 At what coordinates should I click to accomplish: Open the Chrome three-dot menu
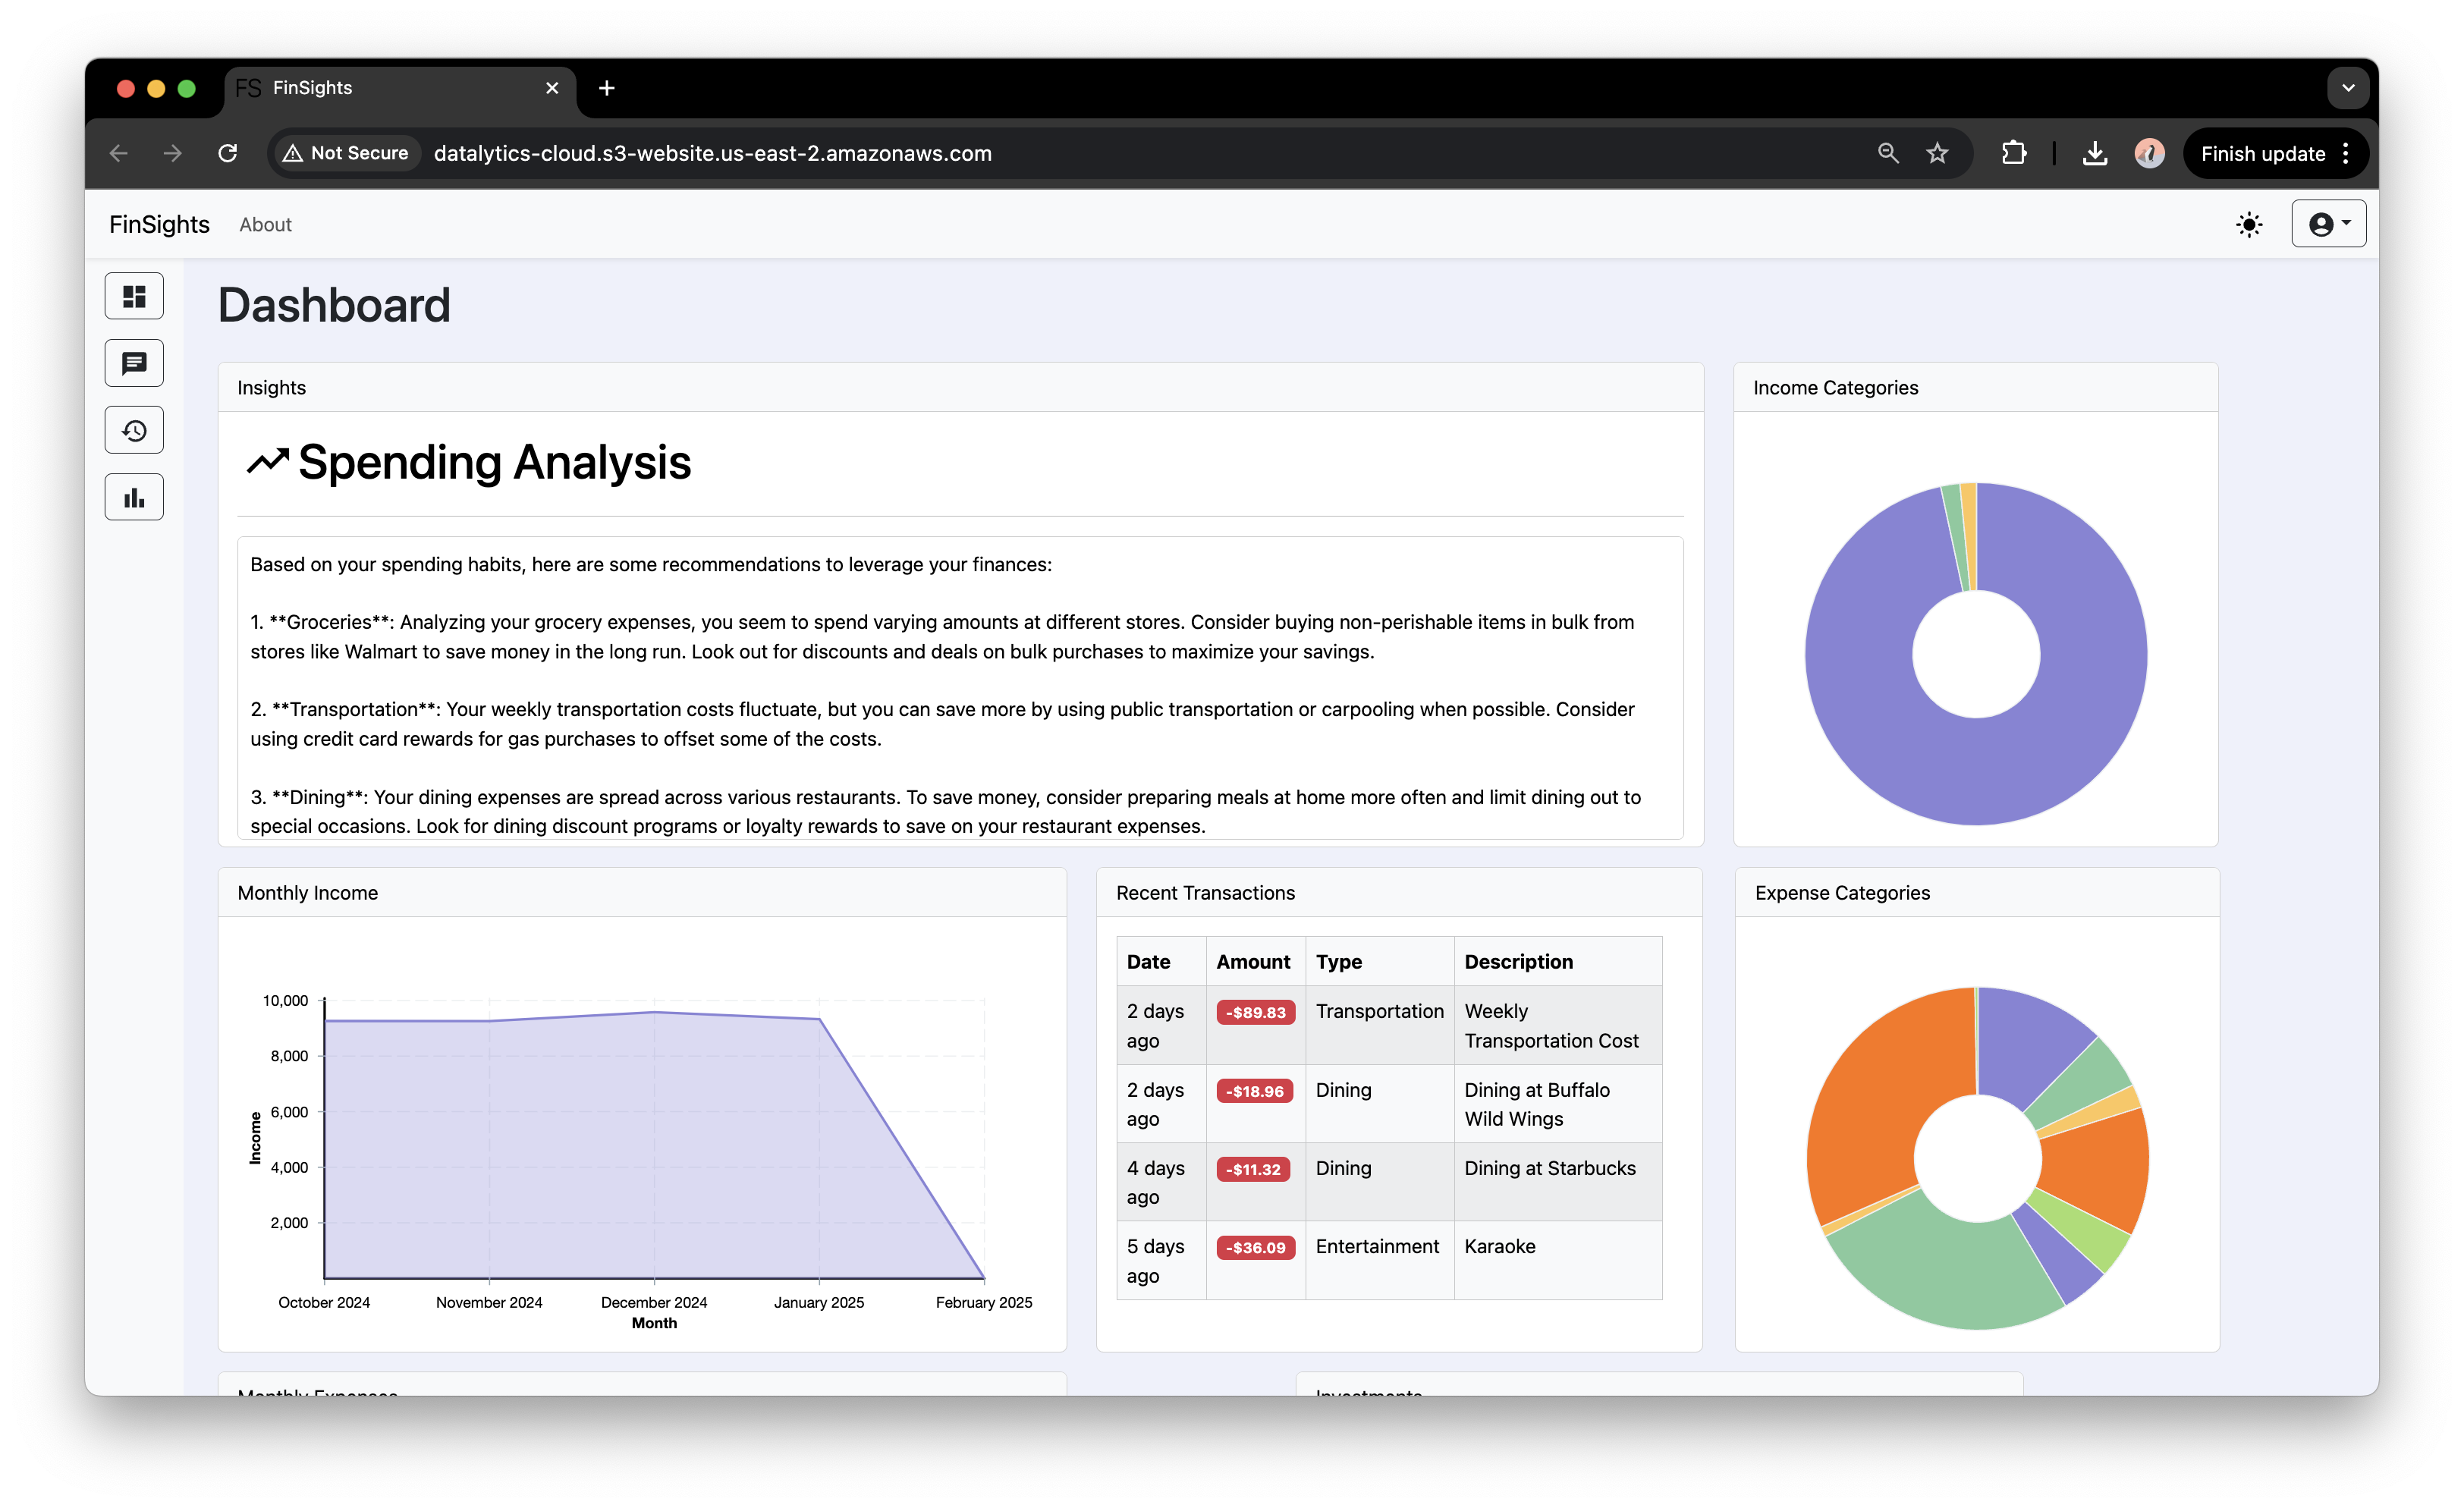[x=2346, y=153]
